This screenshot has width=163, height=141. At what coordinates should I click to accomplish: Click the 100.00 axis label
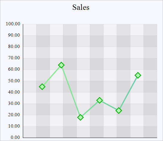pyautogui.click(x=13, y=24)
